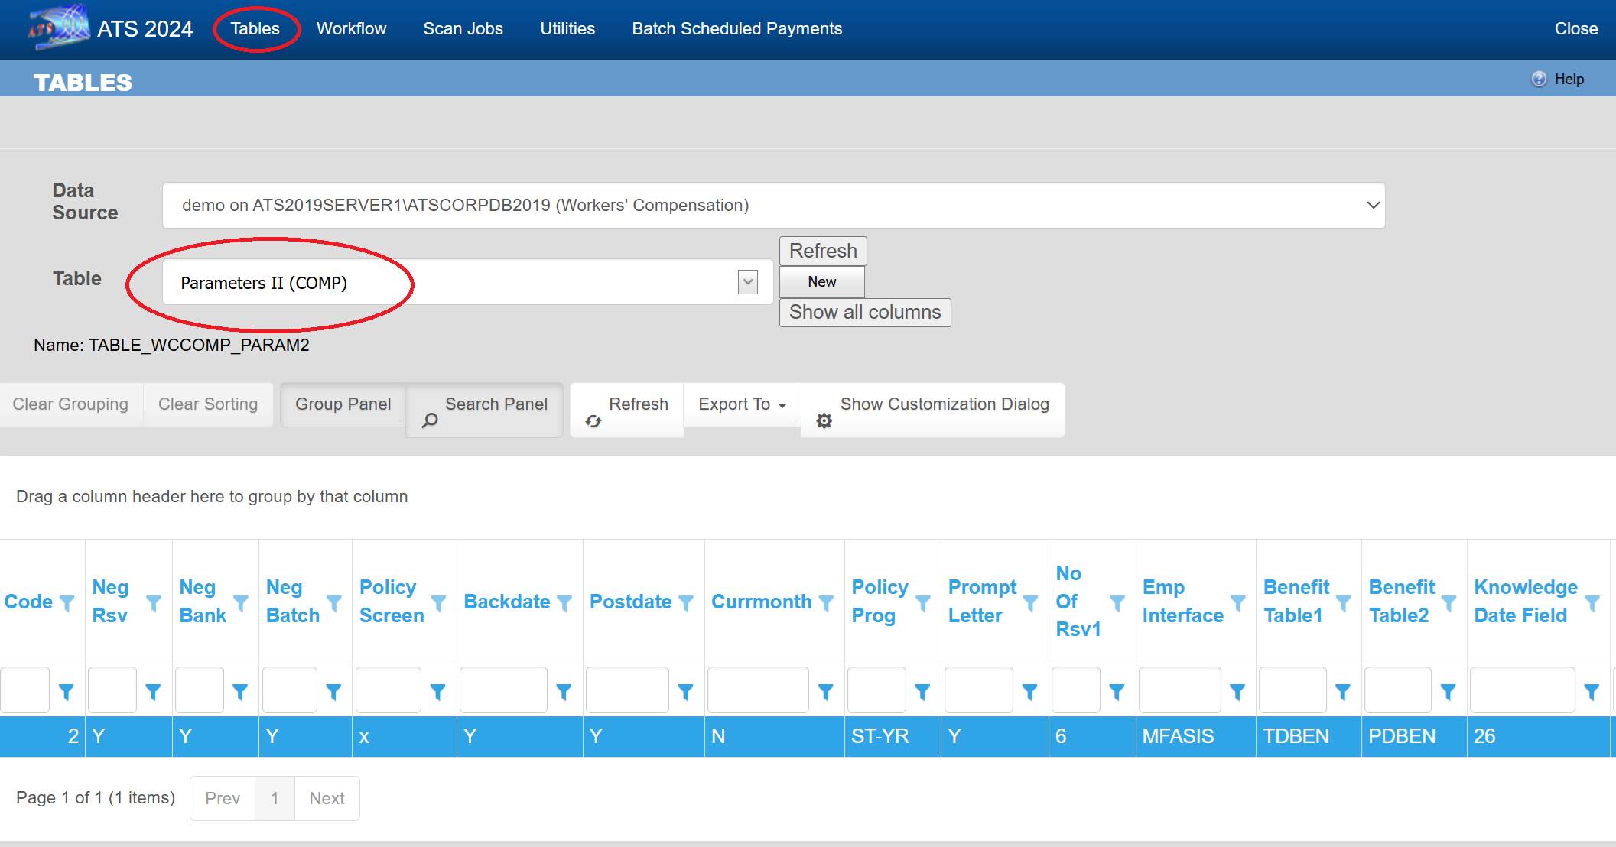
Task: Toggle the Group Panel button
Action: pos(343,404)
